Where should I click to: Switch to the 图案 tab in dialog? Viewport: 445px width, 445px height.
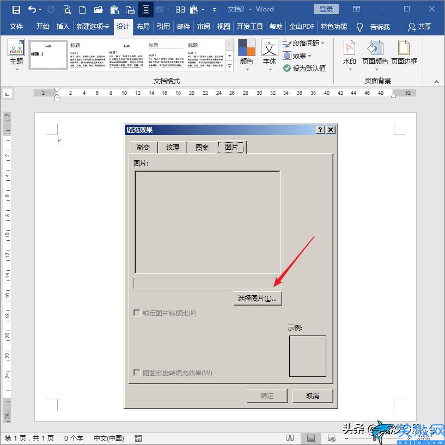[202, 147]
